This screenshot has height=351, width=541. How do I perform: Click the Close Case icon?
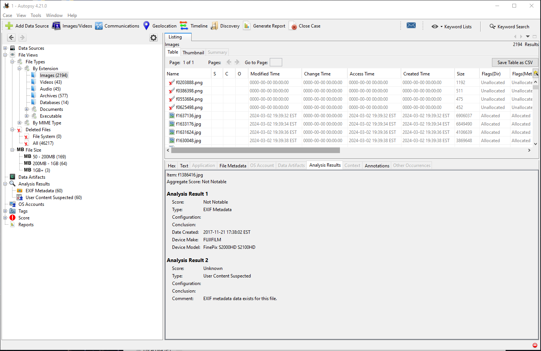tap(293, 26)
